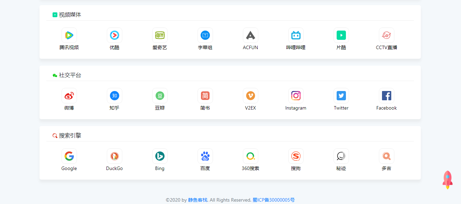Click the 社交平台 section heading
Viewport: 461px width, 204px height.
(x=70, y=75)
